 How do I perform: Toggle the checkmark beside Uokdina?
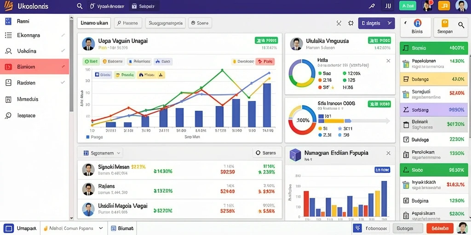[63, 50]
